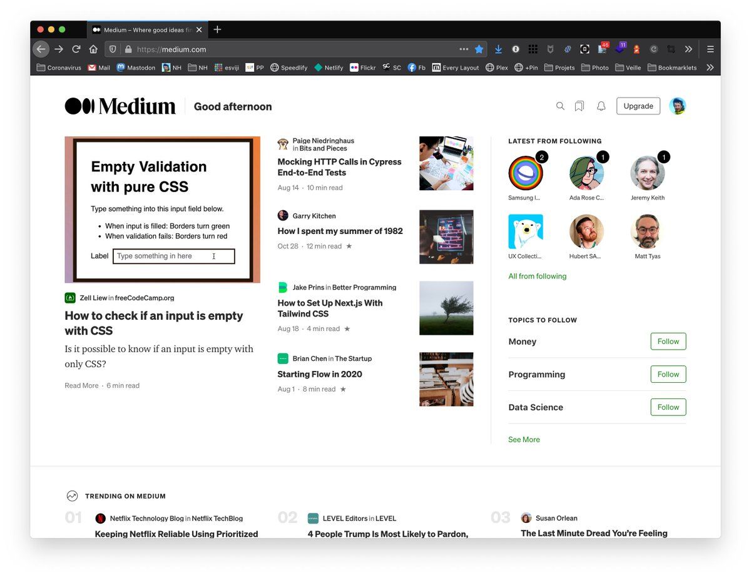Screen dimensions: 751x578
Task: Follow the Money topic
Action: (668, 342)
